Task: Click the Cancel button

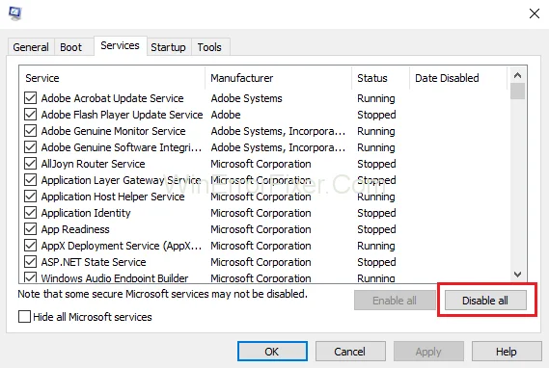Action: (x=350, y=352)
